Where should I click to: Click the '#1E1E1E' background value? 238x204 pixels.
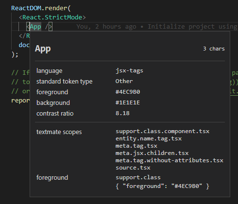[128, 102]
